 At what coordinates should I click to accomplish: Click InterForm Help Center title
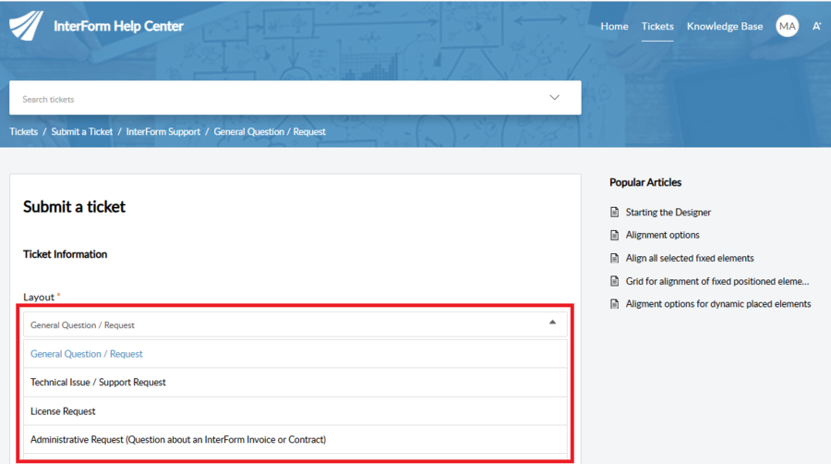pyautogui.click(x=118, y=26)
